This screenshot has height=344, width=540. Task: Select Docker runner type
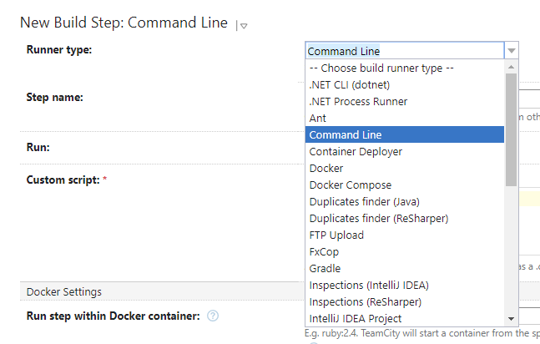(x=326, y=168)
